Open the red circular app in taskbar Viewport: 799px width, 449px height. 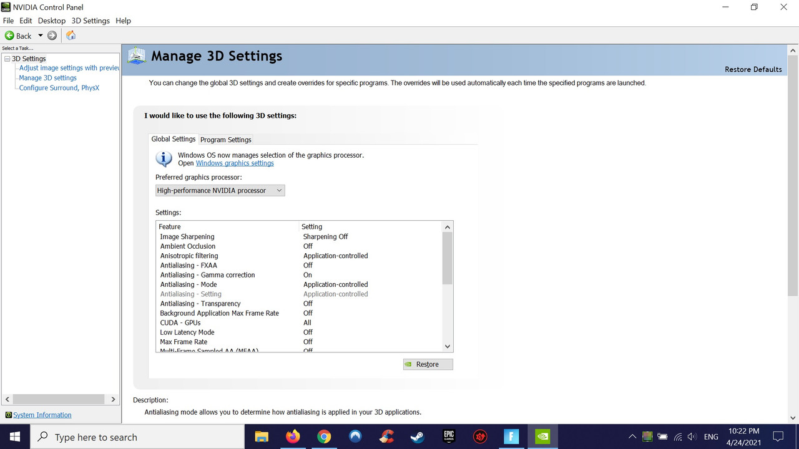[x=479, y=437]
